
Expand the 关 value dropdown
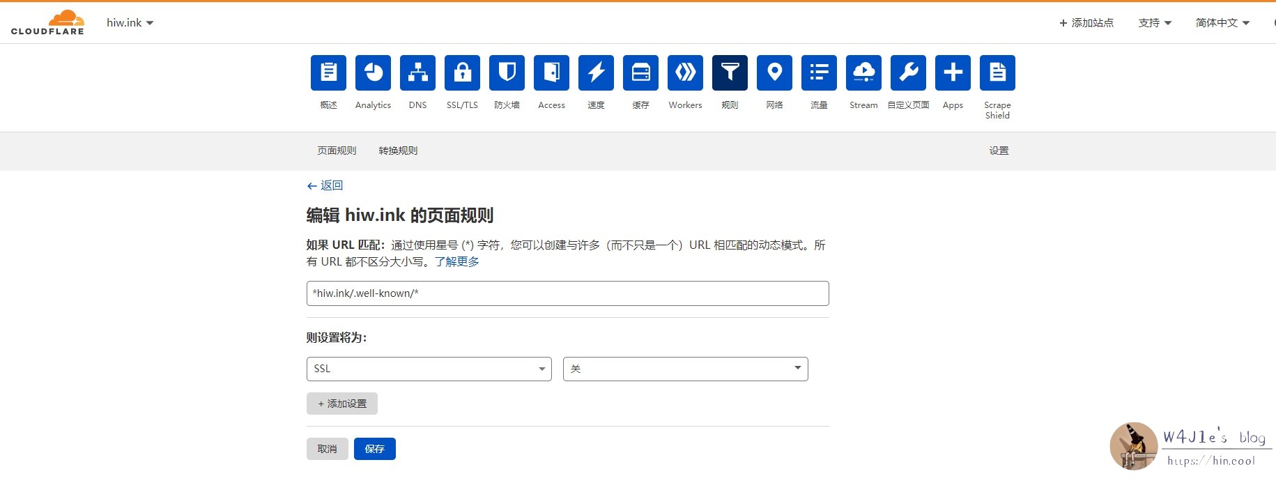tap(685, 369)
